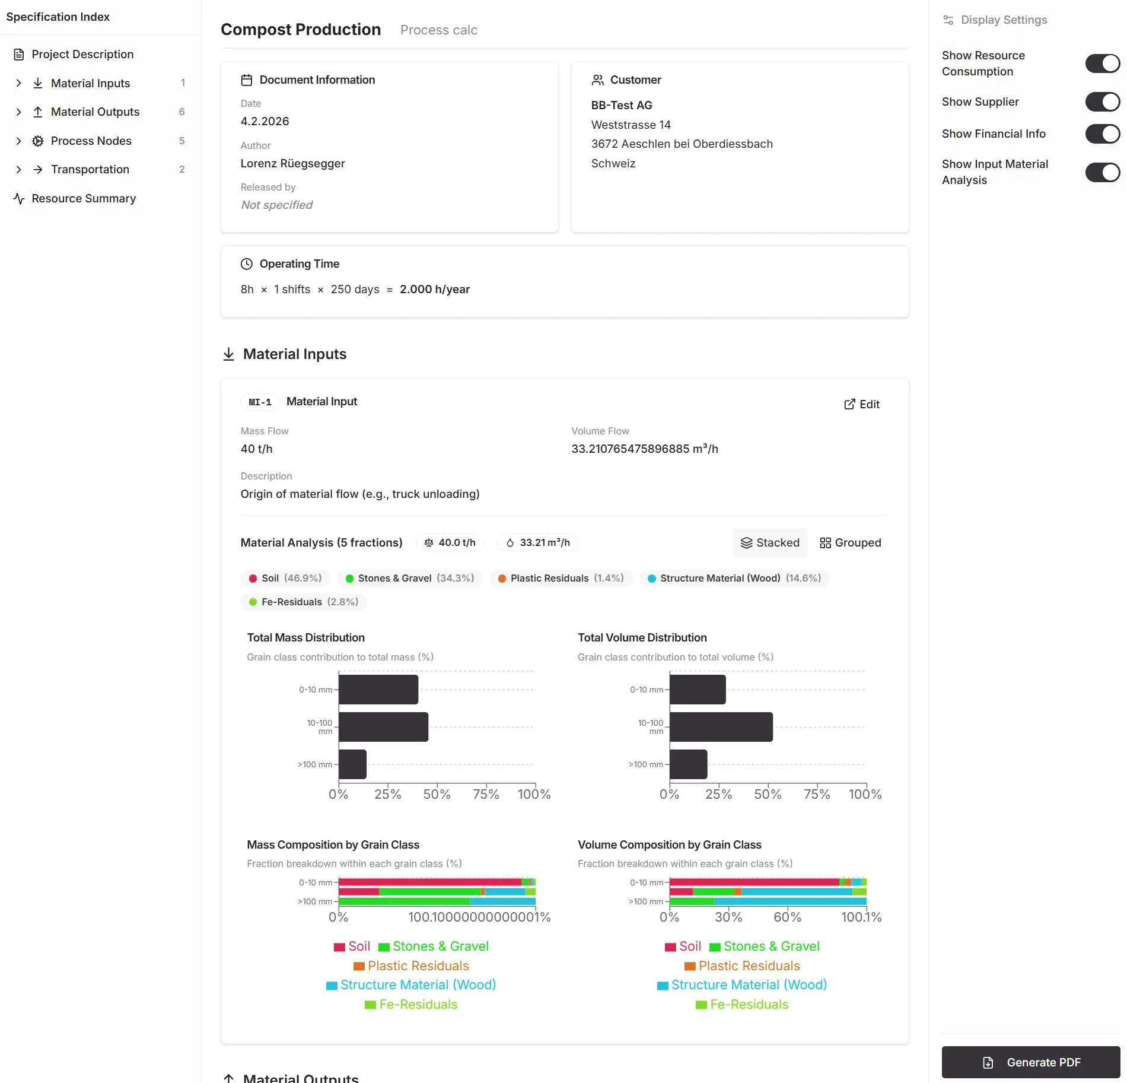
Task: Open Edit for Material Input MI-1
Action: [862, 404]
